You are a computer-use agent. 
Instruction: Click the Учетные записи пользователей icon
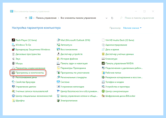pos(13,91)
